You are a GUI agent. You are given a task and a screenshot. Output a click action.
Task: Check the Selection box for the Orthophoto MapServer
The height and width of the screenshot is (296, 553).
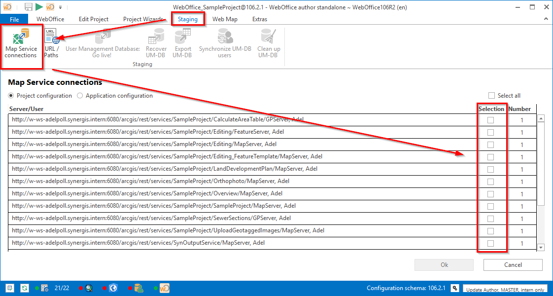tap(490, 181)
